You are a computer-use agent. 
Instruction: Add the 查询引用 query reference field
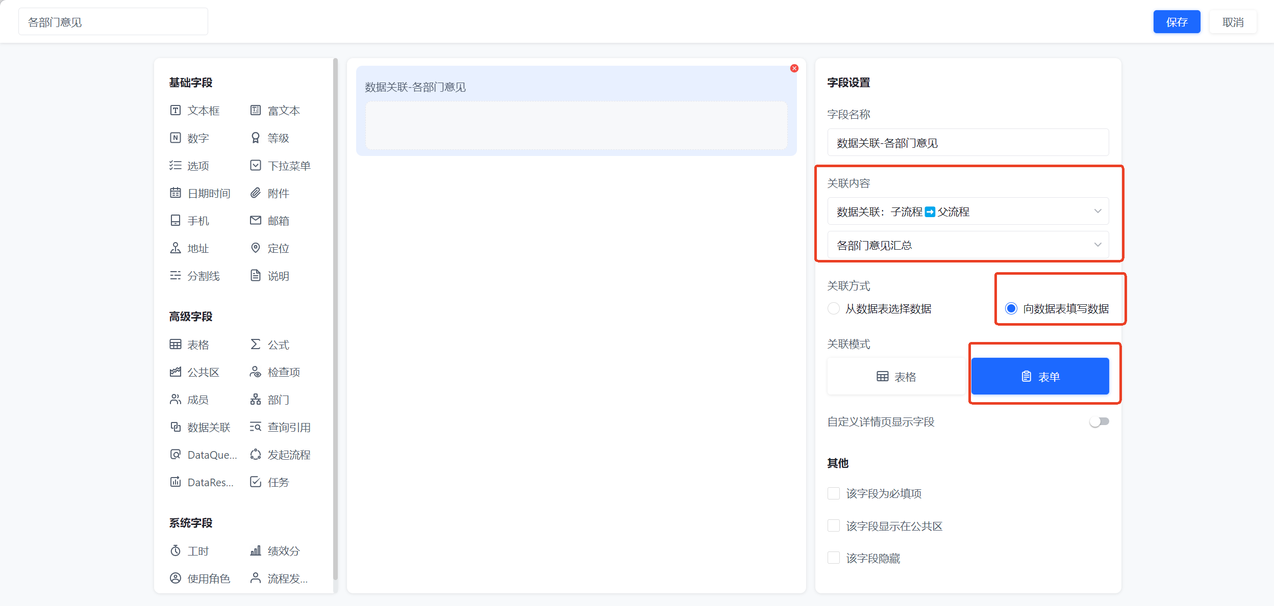click(280, 427)
